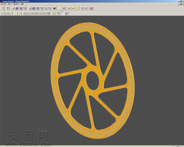Screen dimensions: 184x147
Task: Click the crossed-arrows icon beside grey cylinder
Action: click(x=69, y=8)
